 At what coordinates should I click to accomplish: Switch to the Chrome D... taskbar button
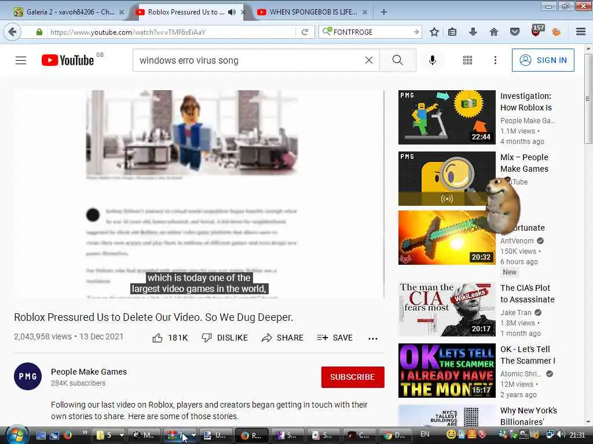tap(395, 435)
